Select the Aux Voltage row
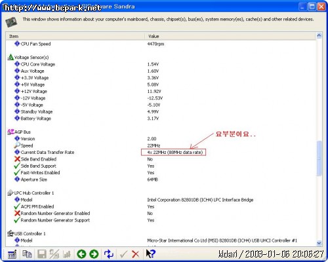Screen dimensions: 328x262 [161, 71]
